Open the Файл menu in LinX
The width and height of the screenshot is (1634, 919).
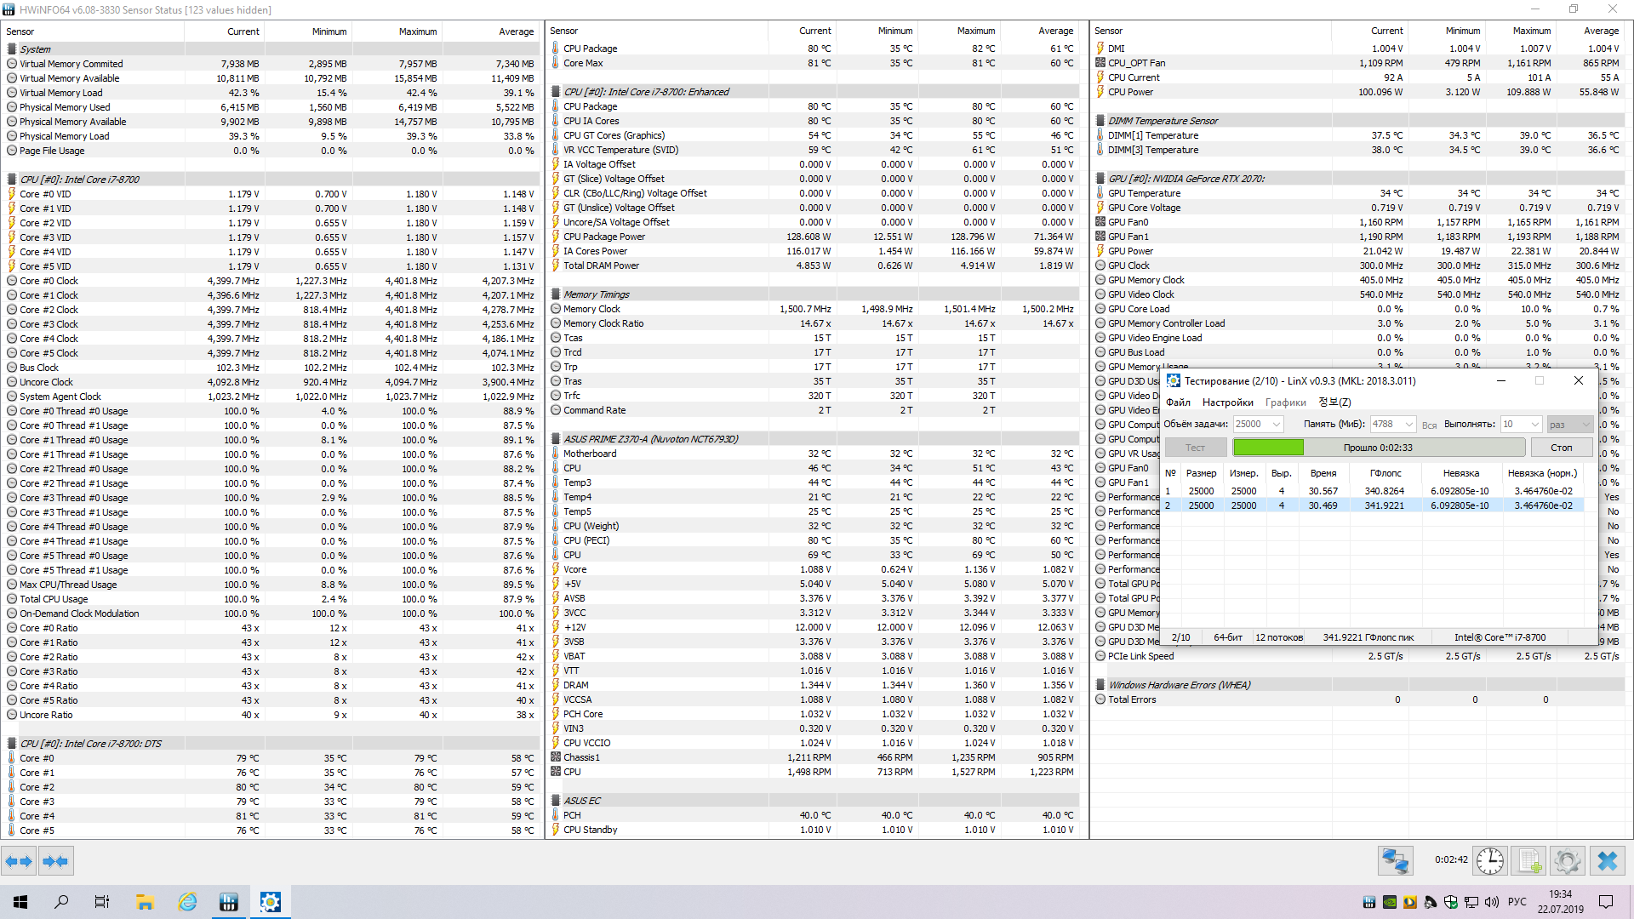tap(1178, 402)
